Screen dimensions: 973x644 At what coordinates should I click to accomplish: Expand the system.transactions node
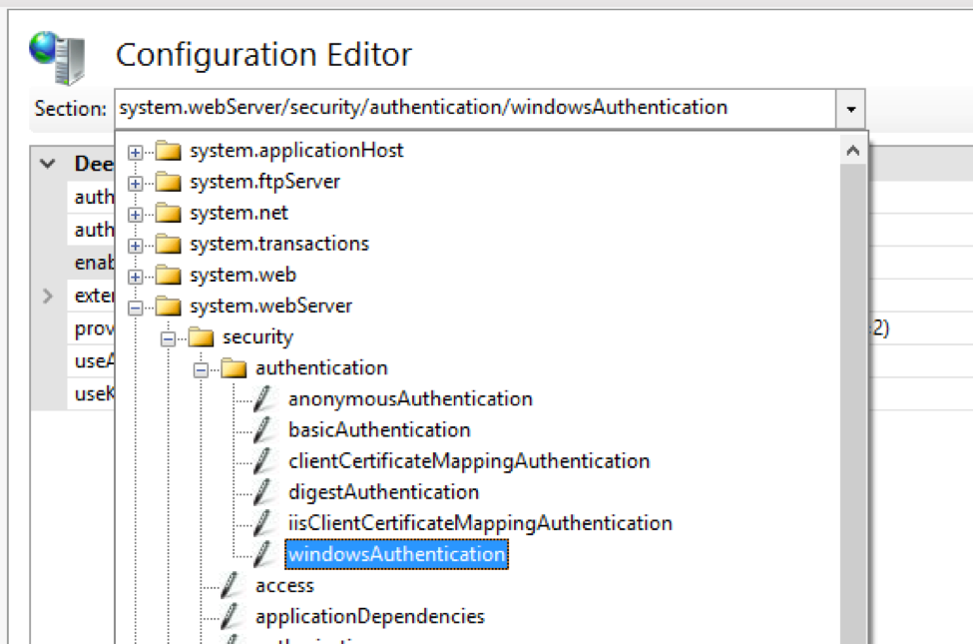pyautogui.click(x=135, y=245)
